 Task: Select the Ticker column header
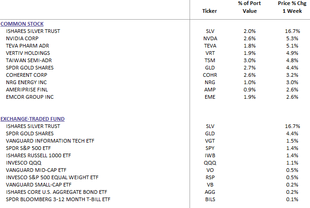click(x=209, y=11)
